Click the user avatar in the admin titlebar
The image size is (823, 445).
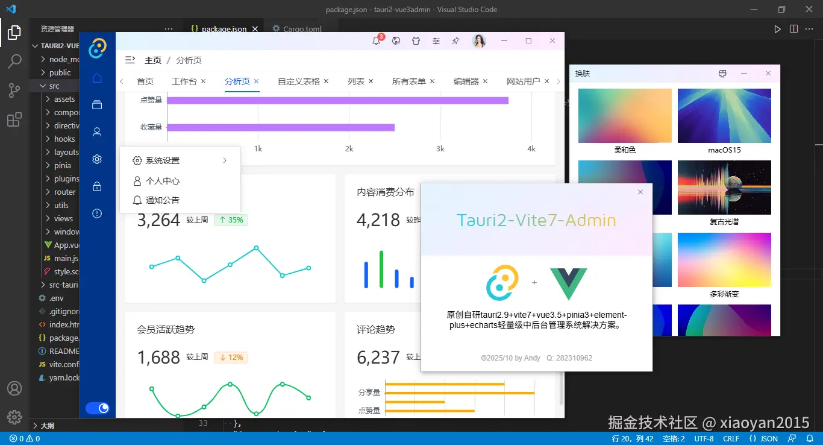click(x=478, y=40)
